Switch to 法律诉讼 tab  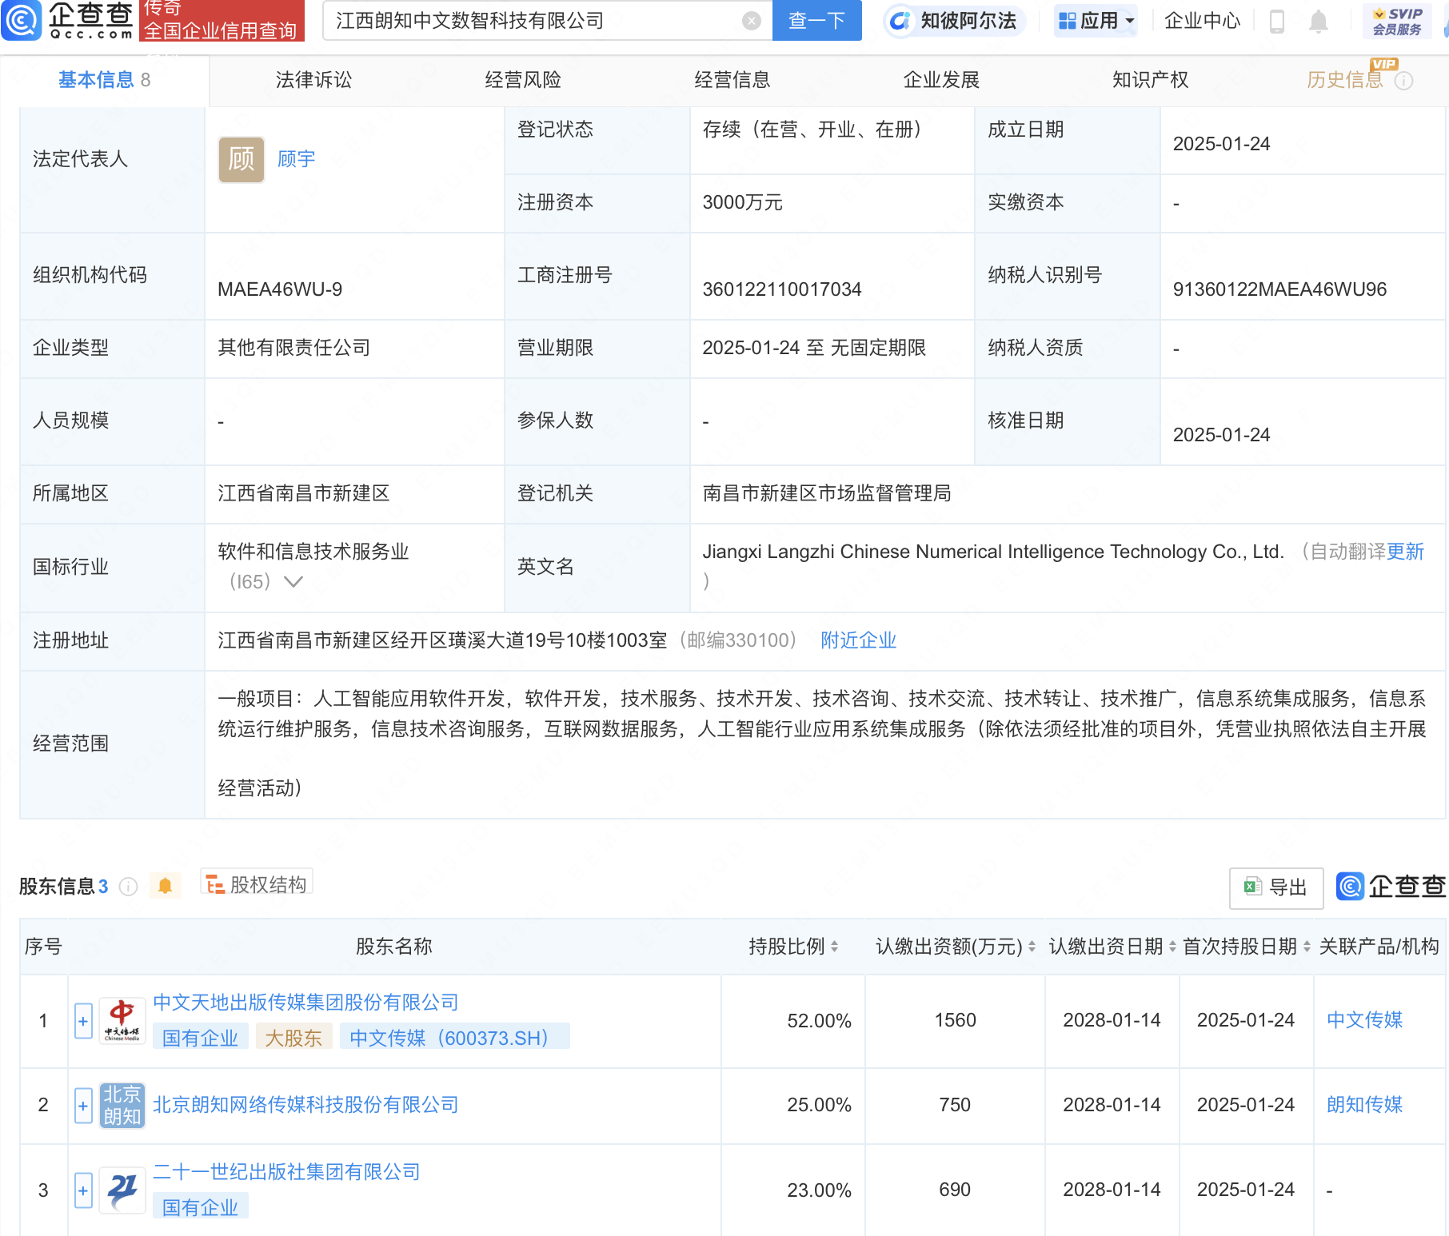pos(313,80)
